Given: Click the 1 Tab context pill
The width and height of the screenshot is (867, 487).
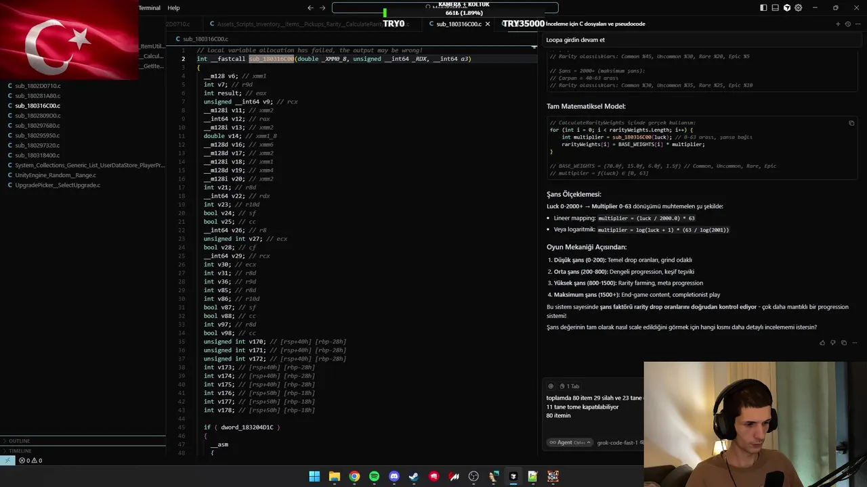Looking at the screenshot, I should coord(570,386).
